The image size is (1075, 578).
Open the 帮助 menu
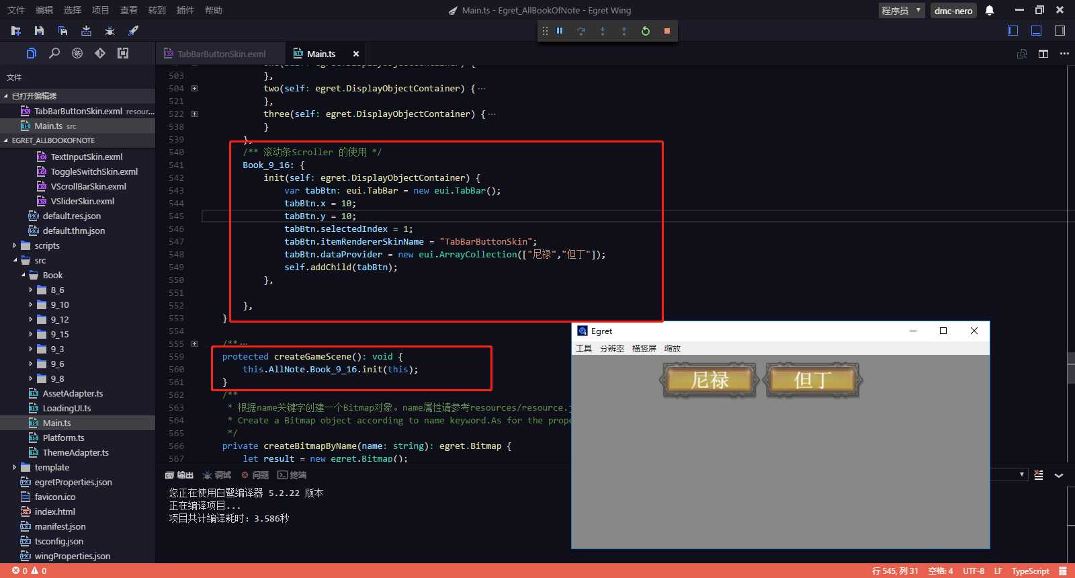coord(214,10)
